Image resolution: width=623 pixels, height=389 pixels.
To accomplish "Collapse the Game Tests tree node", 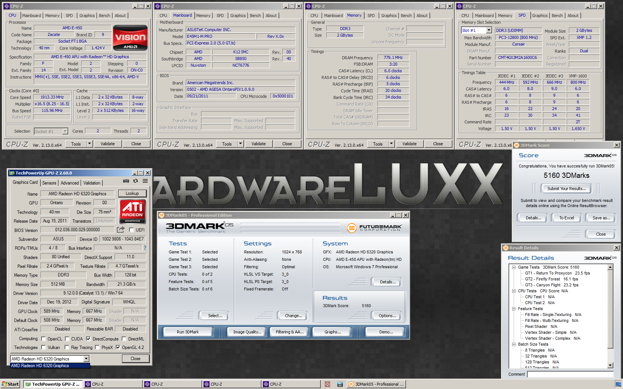I will pyautogui.click(x=514, y=267).
